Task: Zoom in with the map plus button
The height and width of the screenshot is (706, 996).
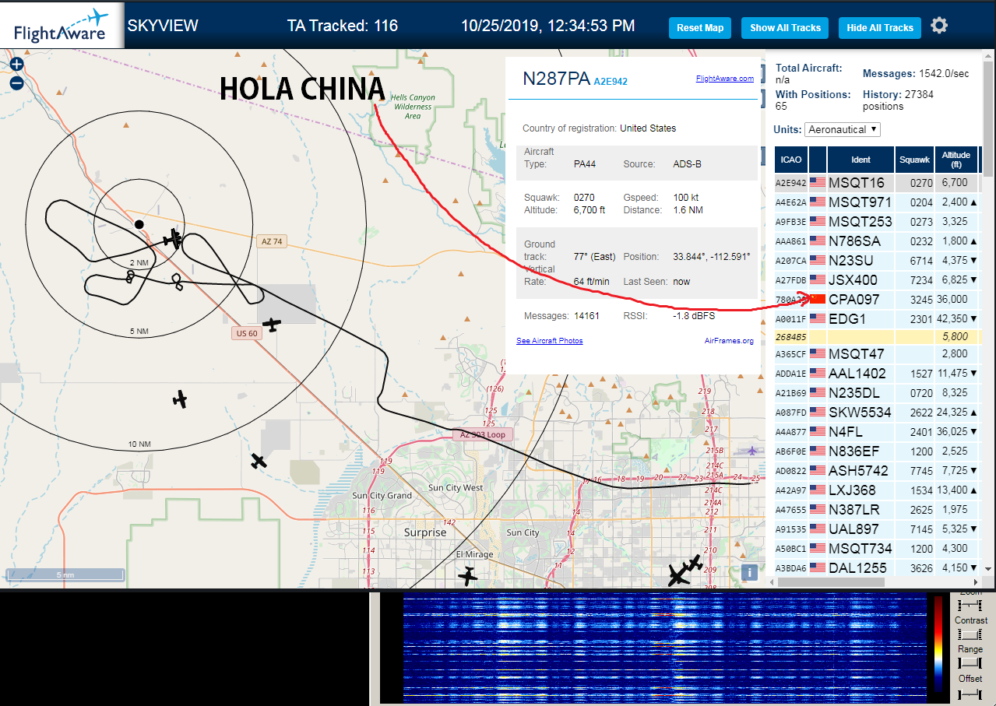Action: coord(16,65)
